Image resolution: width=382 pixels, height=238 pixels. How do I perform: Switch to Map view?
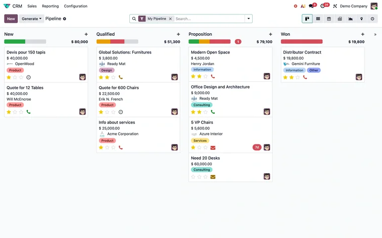(x=362, y=19)
